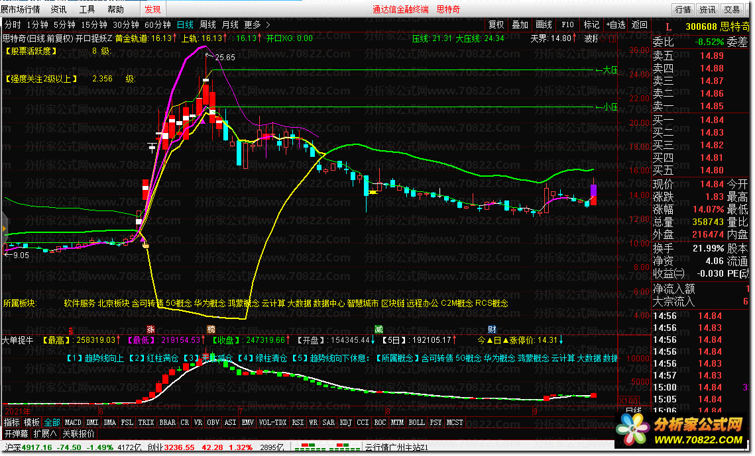This screenshot has height=456, width=755.
Task: Select the 全部 indicators tab
Action: [x=52, y=422]
